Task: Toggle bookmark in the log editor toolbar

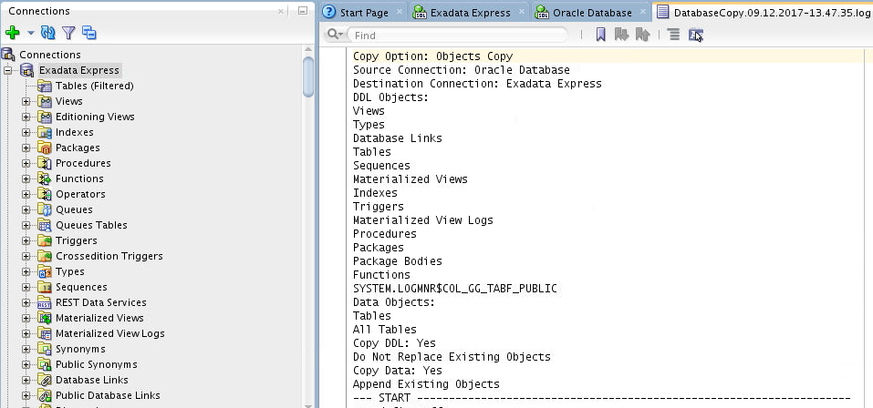Action: [601, 35]
